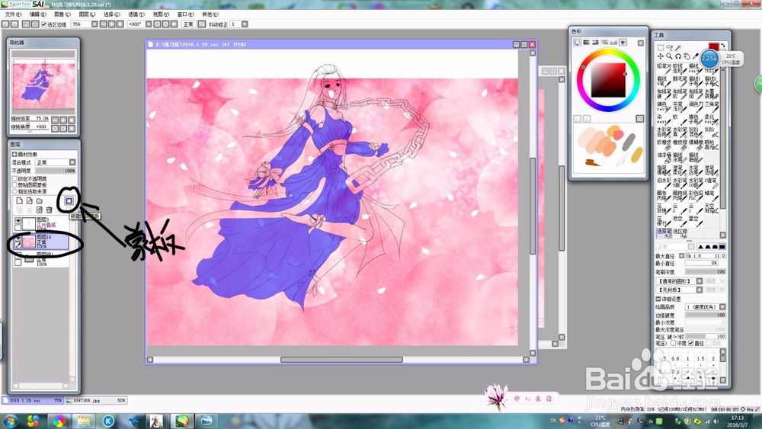Open the brush shape 通常的圆形 dropdown
The image size is (762, 429).
coord(700,281)
